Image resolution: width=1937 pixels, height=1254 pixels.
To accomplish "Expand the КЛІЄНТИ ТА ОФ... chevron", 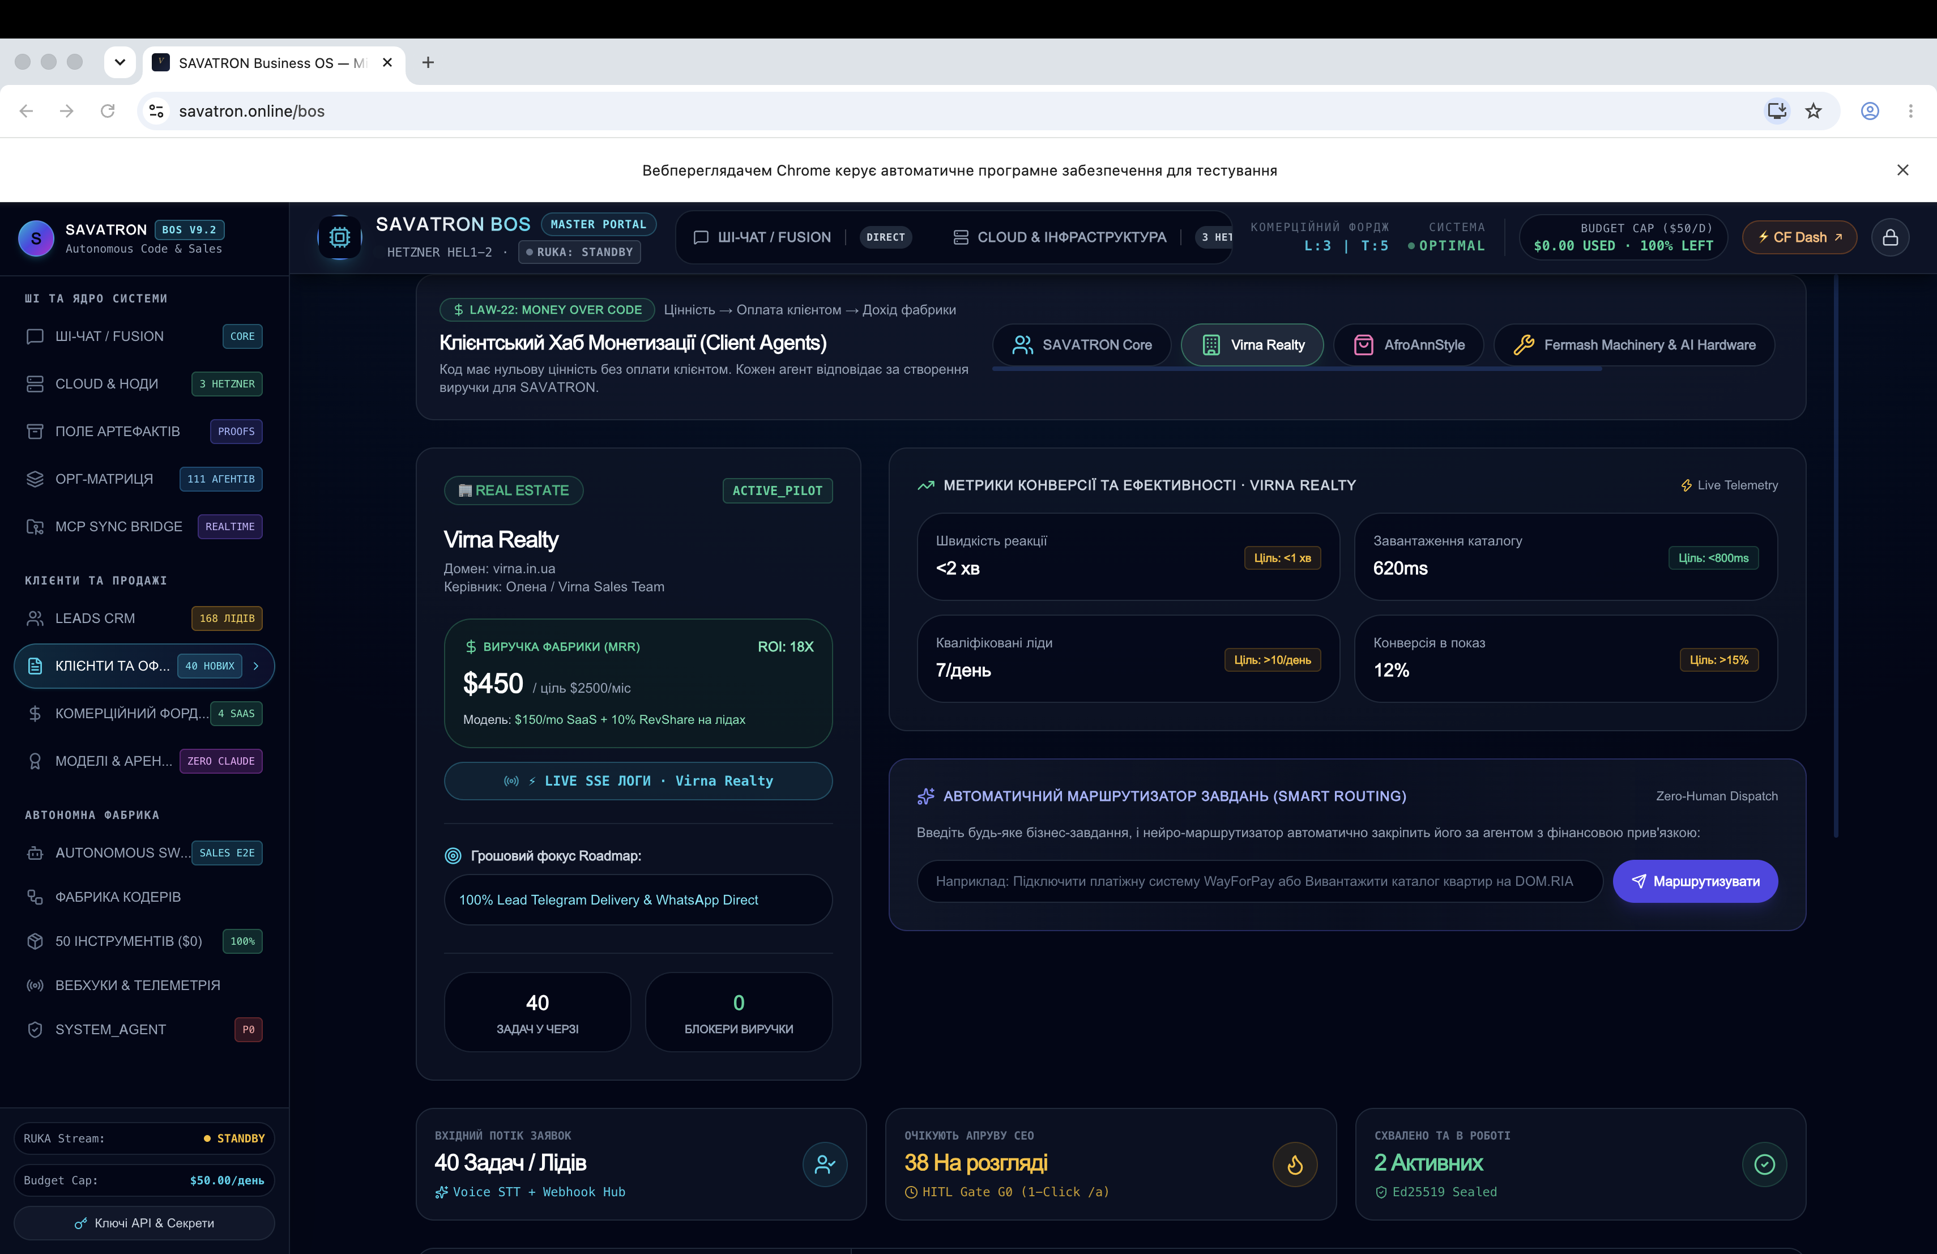I will tap(257, 666).
